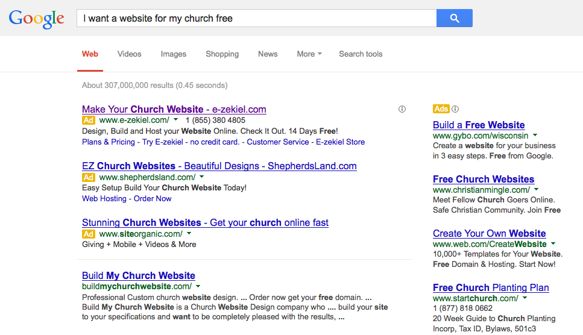This screenshot has height=335, width=583.
Task: Open dropdown arrow beside www.gybo.com/wisconsin
Action: tap(535, 135)
